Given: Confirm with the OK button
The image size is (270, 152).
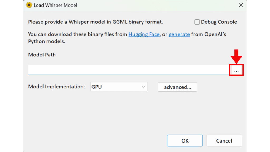Looking at the screenshot, I should (185, 141).
